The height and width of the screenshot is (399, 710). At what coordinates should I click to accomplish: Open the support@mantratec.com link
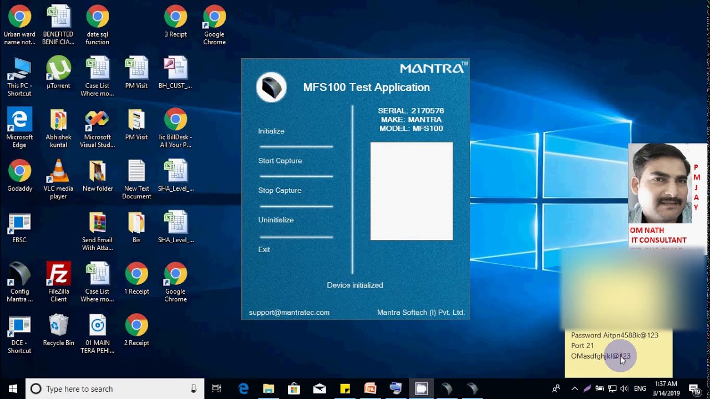(289, 313)
